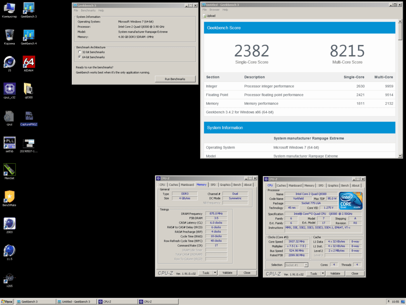Click Close button in the Memory CPU-Z window
Image resolution: width=406 pixels, height=305 pixels.
[x=247, y=273]
